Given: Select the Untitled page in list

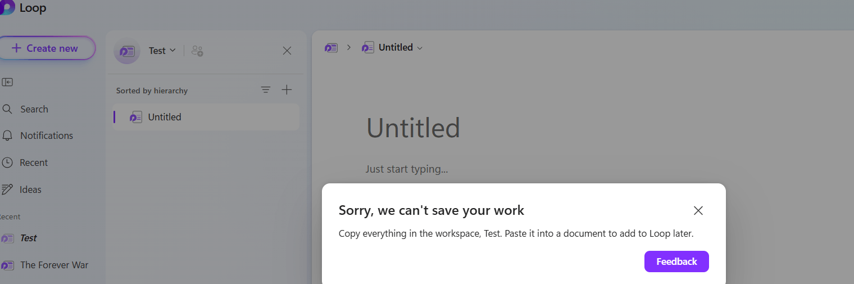Looking at the screenshot, I should click(206, 117).
